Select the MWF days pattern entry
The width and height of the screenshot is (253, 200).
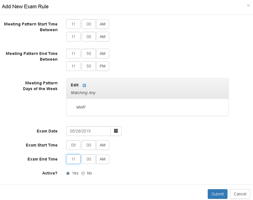pyautogui.click(x=81, y=108)
